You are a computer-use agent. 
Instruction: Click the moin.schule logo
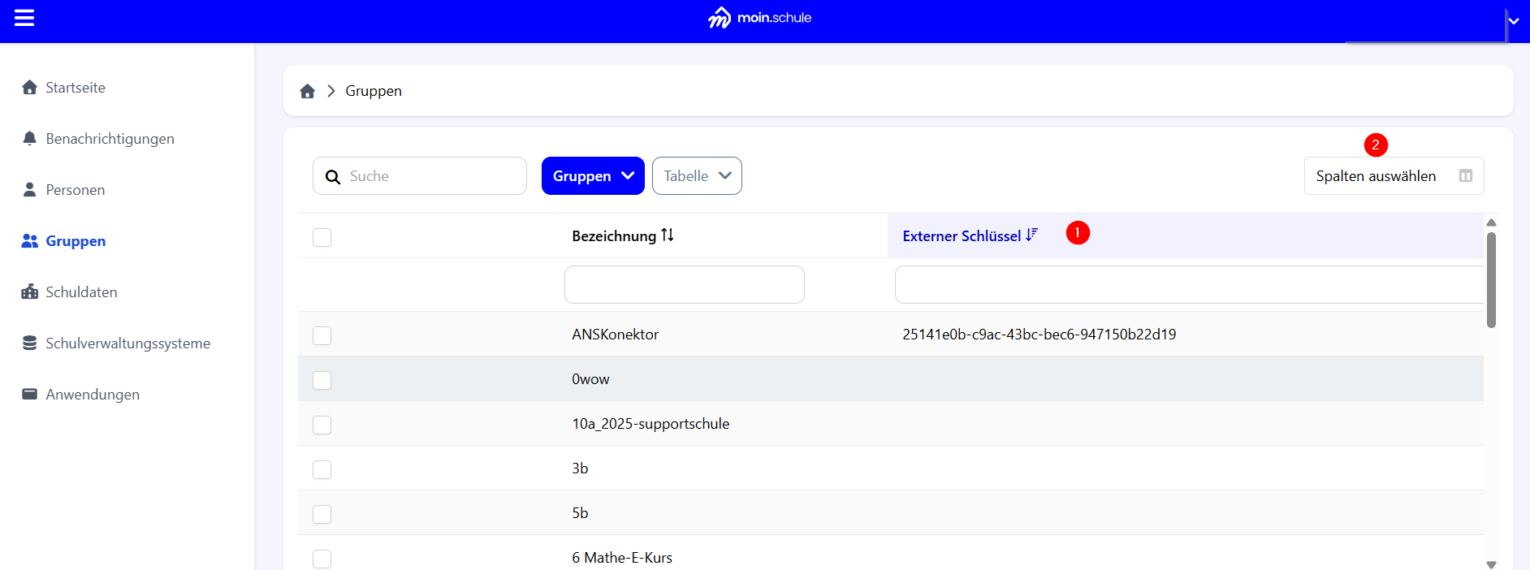tap(759, 18)
